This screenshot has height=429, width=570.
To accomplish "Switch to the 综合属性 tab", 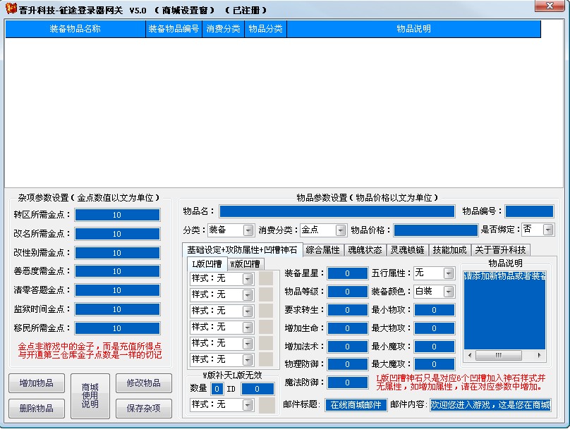I will [323, 250].
